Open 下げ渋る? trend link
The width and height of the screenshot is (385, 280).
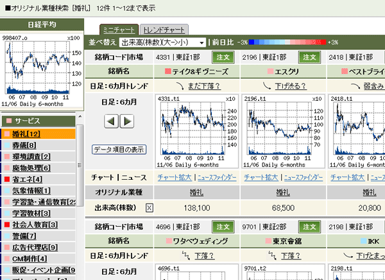[x=291, y=86]
